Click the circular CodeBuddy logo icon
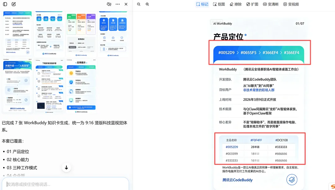 point(292,179)
